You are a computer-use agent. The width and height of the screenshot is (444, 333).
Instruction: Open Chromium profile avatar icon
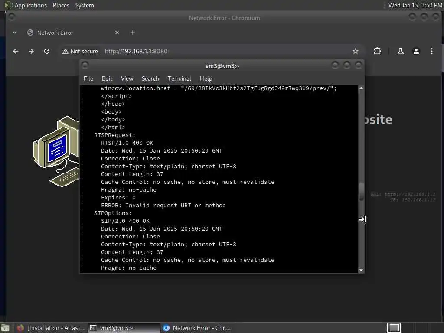coord(416,51)
